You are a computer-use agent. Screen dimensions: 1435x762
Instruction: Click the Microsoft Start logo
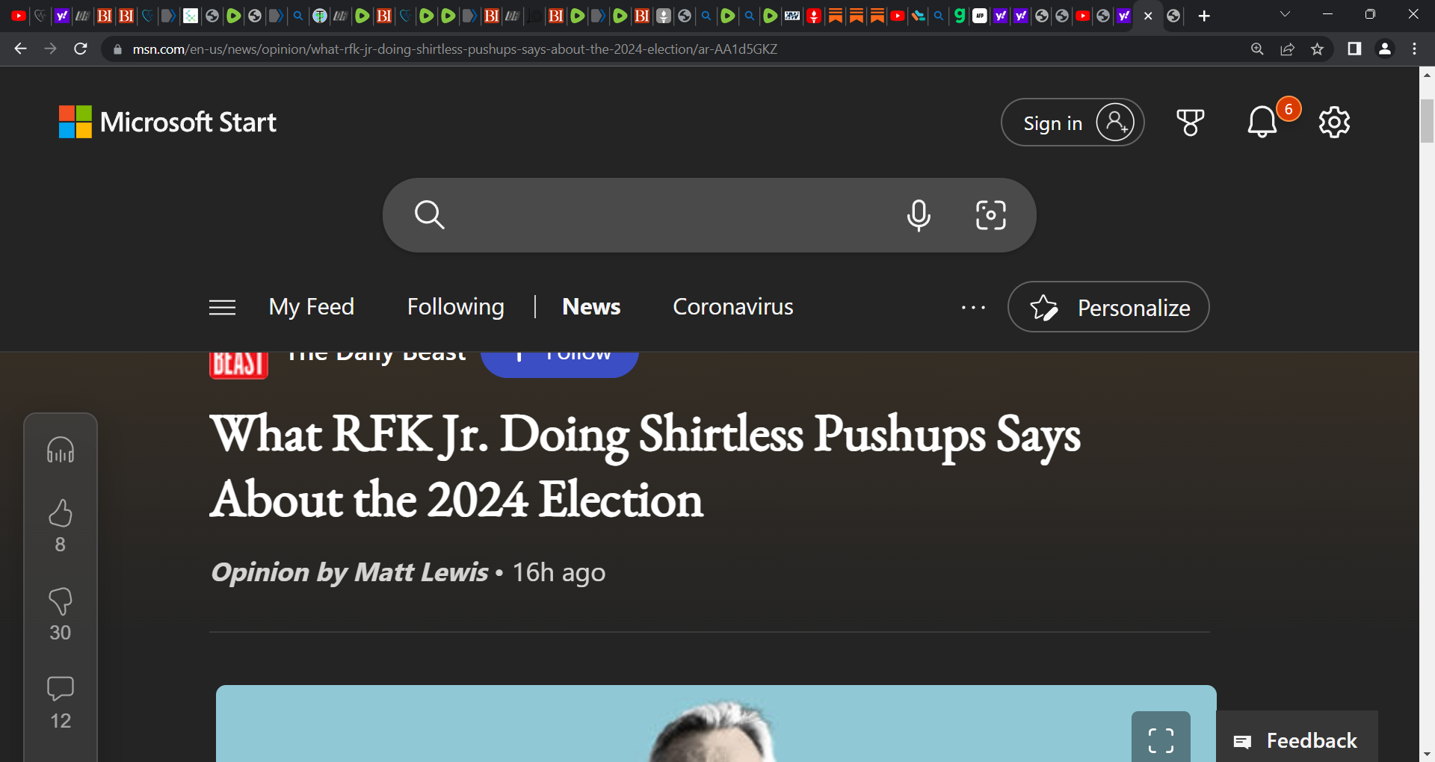tap(167, 122)
